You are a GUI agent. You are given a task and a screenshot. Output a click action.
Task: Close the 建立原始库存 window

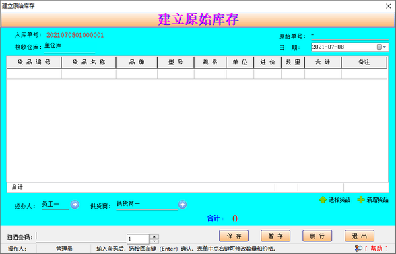(x=389, y=6)
